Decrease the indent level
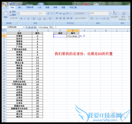 pyautogui.click(x=68, y=18)
